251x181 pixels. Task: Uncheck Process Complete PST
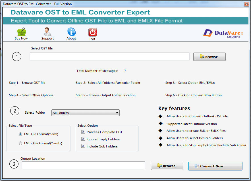pyautogui.click(x=83, y=132)
